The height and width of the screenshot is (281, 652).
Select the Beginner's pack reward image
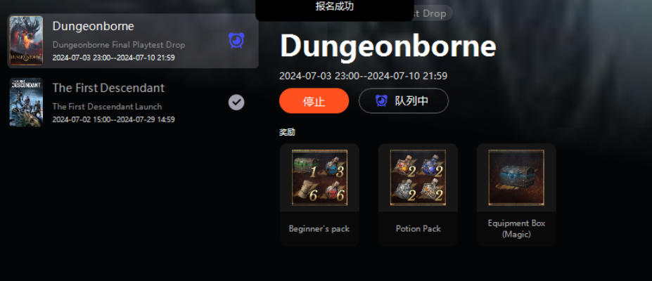click(319, 178)
